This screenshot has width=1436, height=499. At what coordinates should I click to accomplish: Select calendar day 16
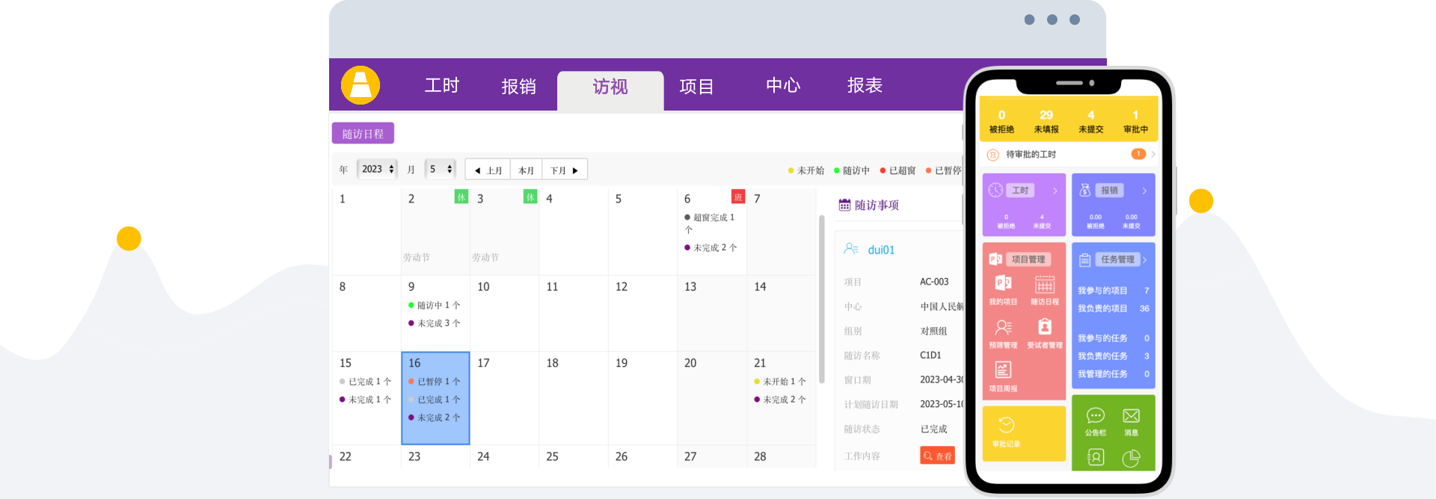pos(435,398)
